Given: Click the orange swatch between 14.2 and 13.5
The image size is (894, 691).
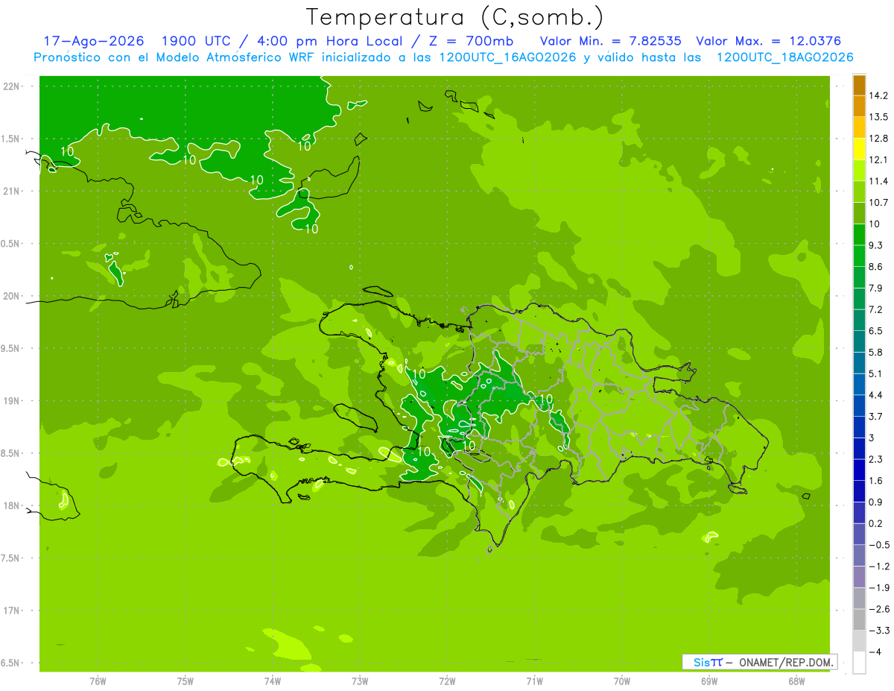Looking at the screenshot, I should coord(859,106).
